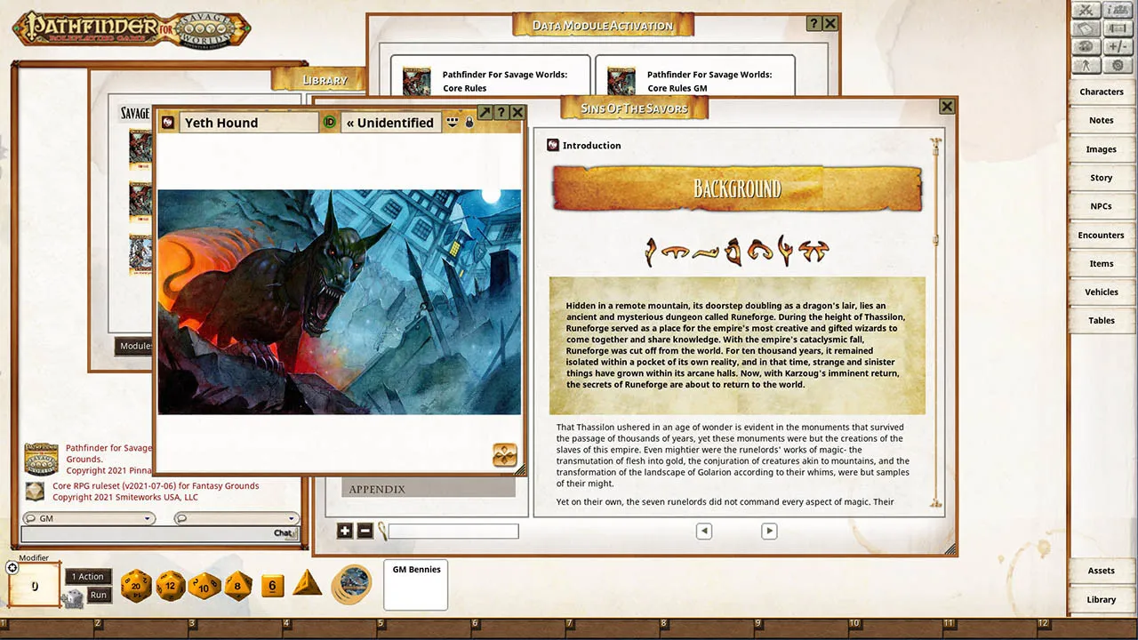Expand all with plus button in Sins of the Saviors
1138x640 pixels.
pyautogui.click(x=346, y=531)
